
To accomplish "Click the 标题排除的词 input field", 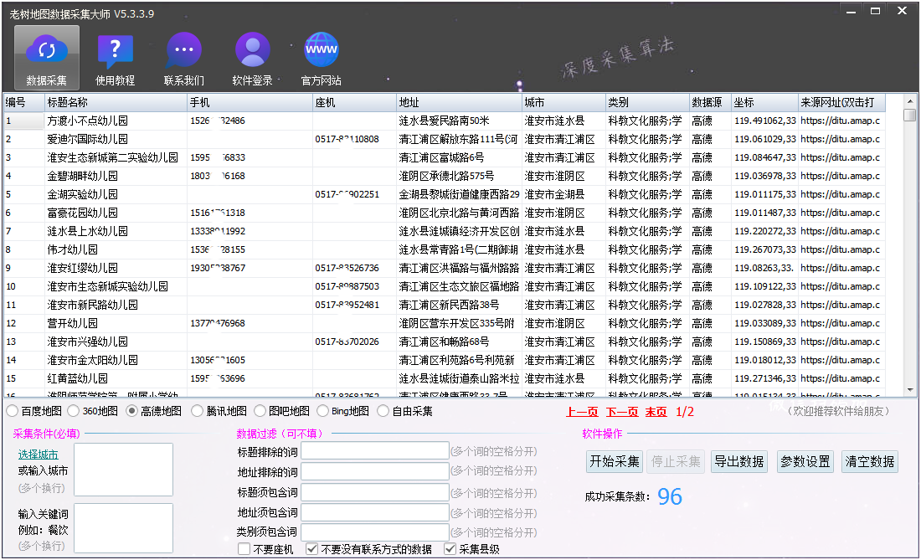I will coord(375,451).
